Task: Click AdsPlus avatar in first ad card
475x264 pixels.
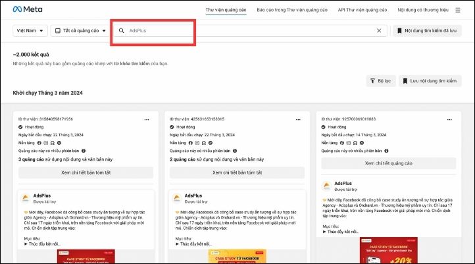Action: [x=26, y=198]
